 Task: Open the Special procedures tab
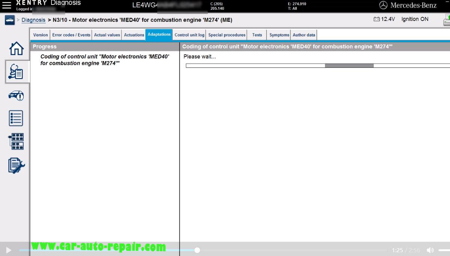227,35
